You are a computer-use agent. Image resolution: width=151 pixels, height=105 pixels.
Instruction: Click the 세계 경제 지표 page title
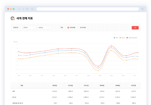[x=25, y=18]
